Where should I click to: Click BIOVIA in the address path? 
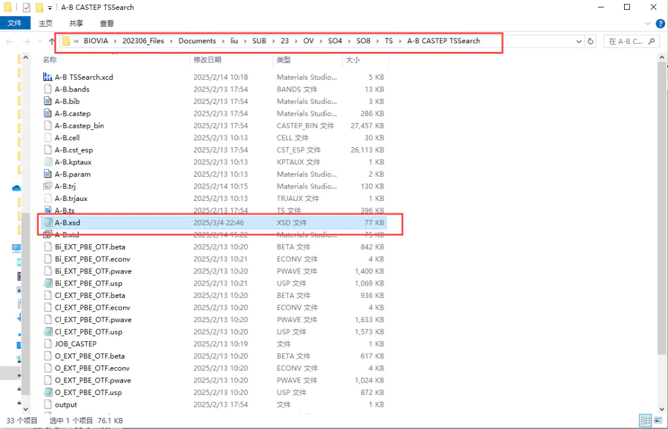[x=96, y=41]
